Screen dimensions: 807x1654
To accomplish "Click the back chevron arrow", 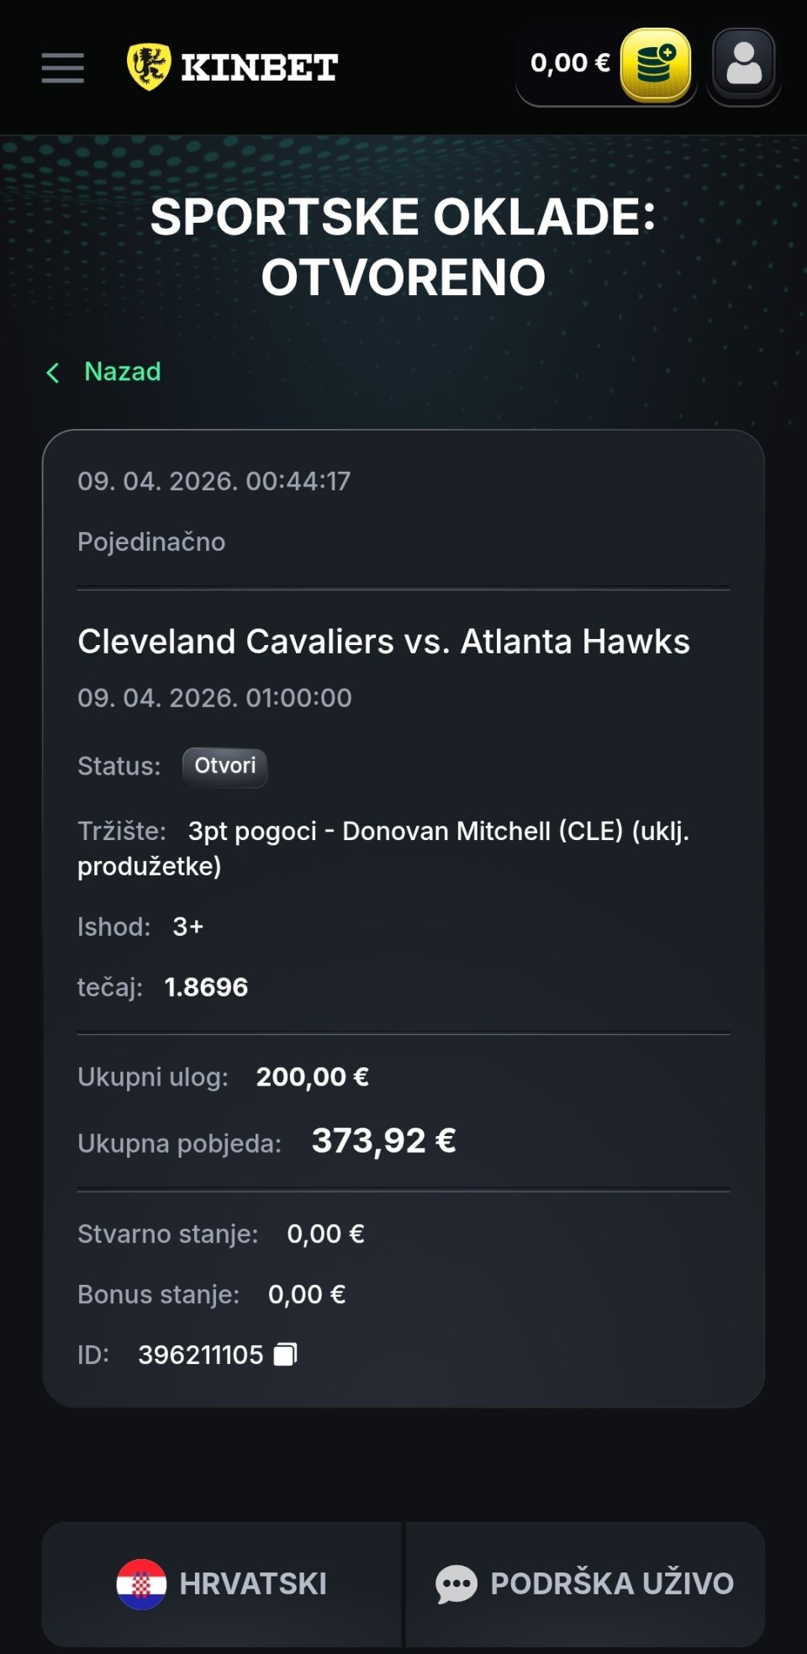I will pyautogui.click(x=53, y=373).
